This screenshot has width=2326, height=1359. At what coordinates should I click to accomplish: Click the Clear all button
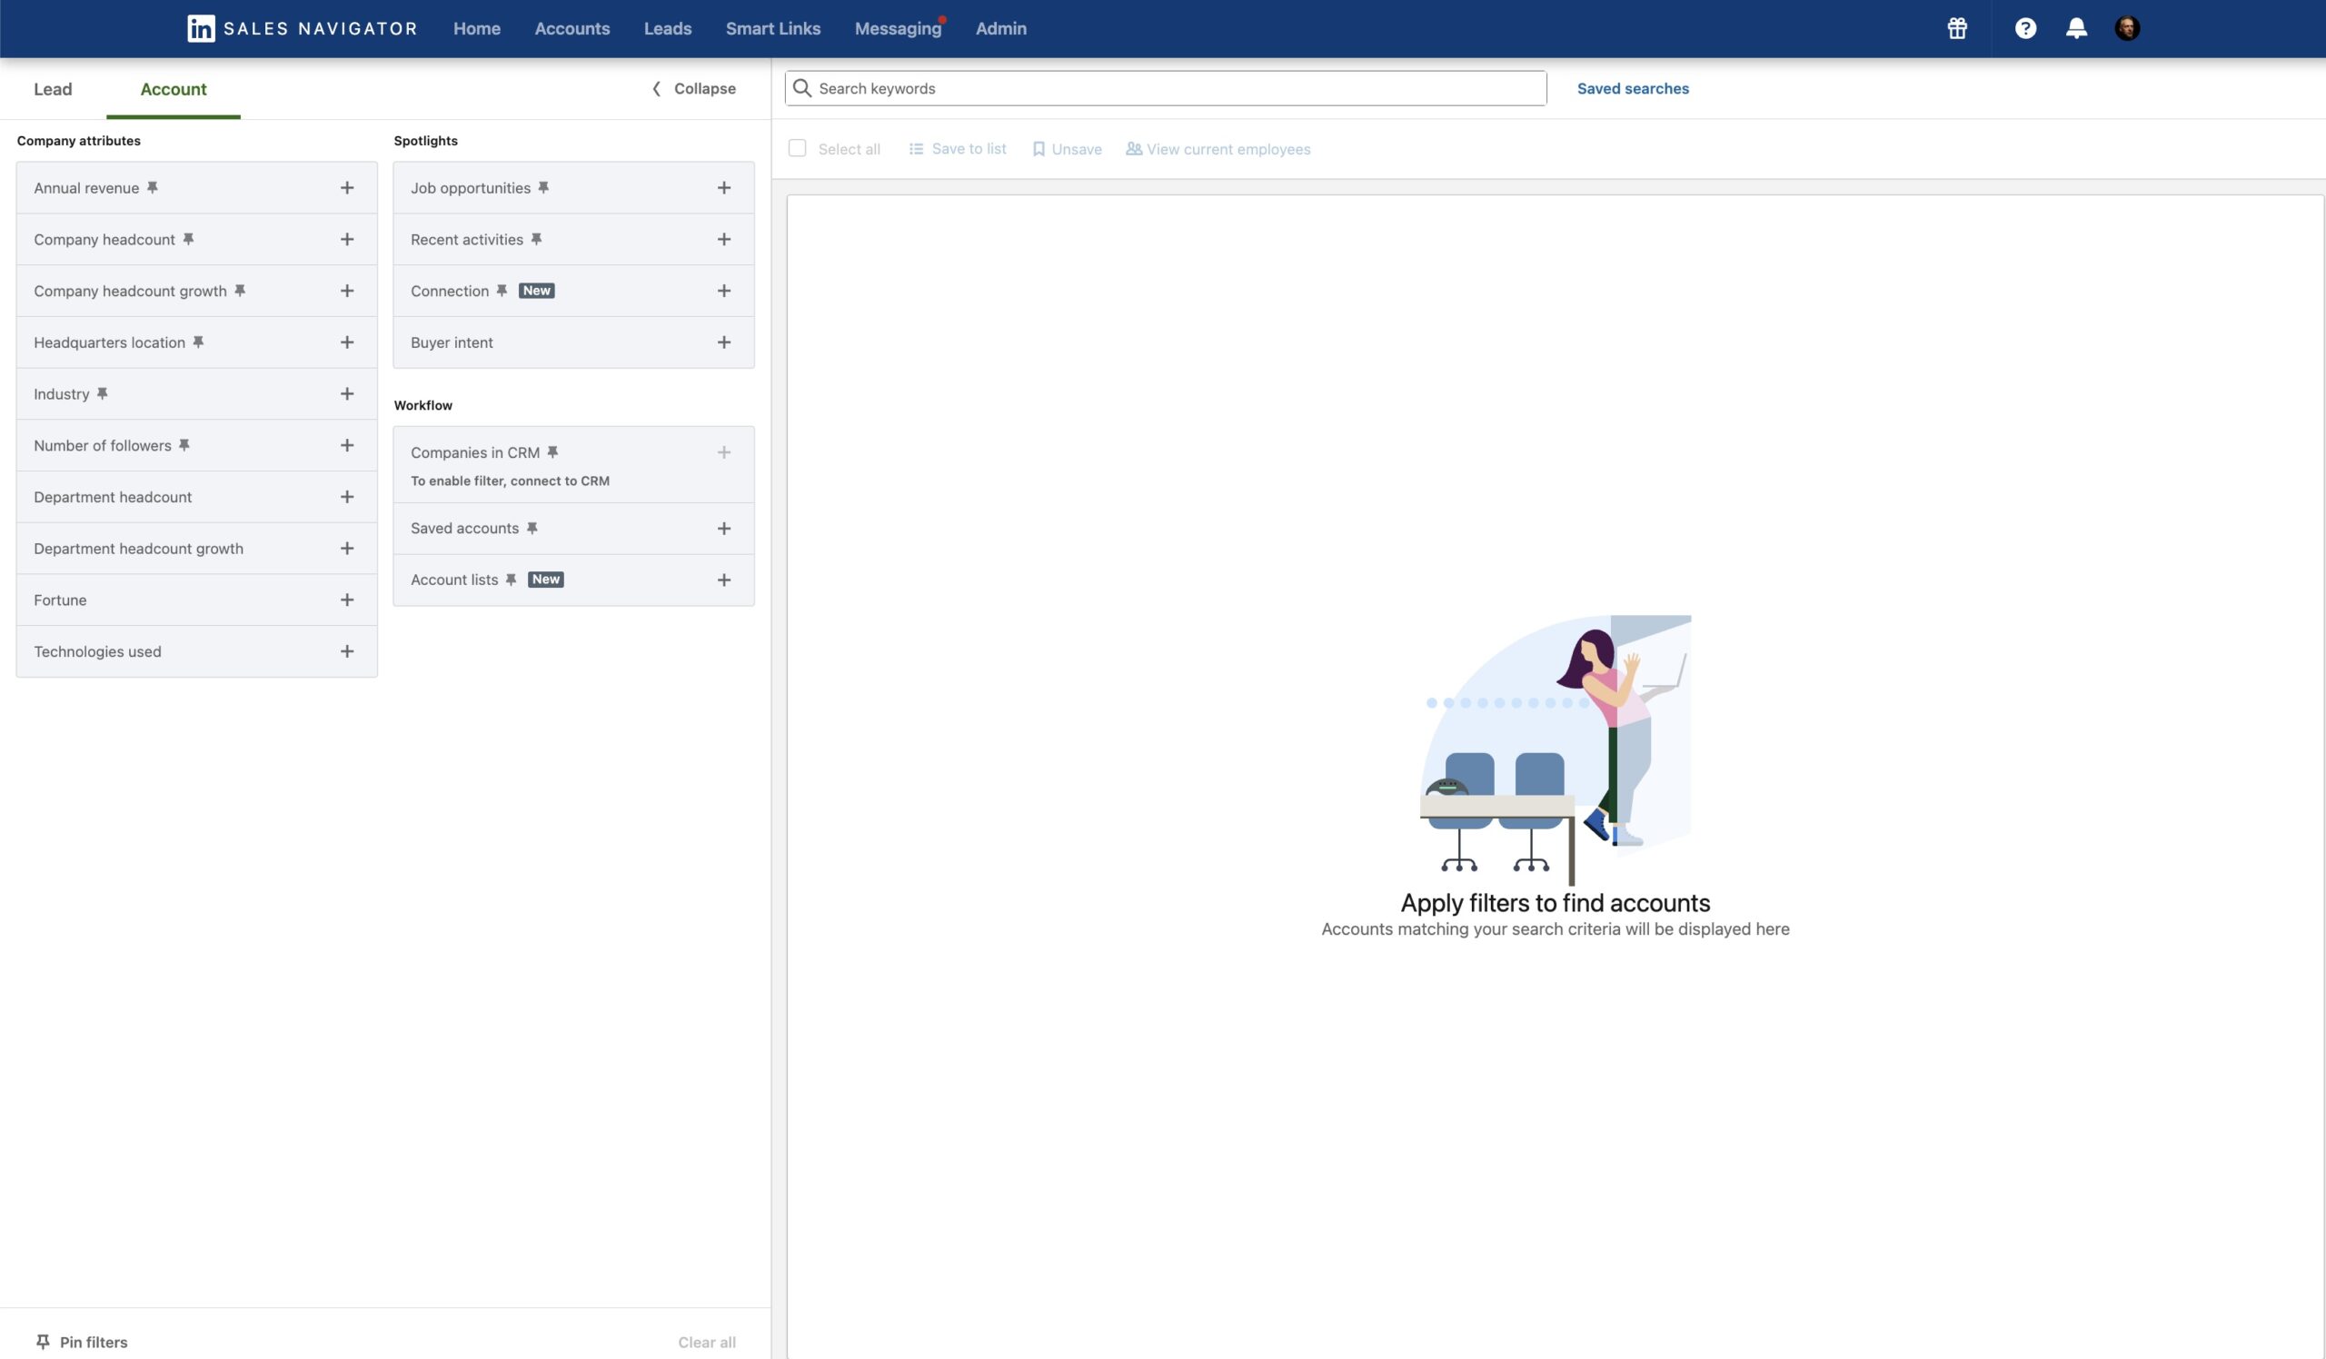click(x=707, y=1343)
